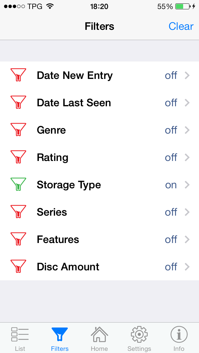Viewport: 199px width, 353px height.
Task: Open the Genre row disclosure arrow
Action: [187, 130]
